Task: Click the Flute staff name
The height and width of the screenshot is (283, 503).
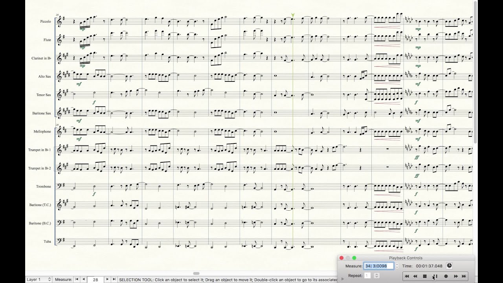Action: 47,40
